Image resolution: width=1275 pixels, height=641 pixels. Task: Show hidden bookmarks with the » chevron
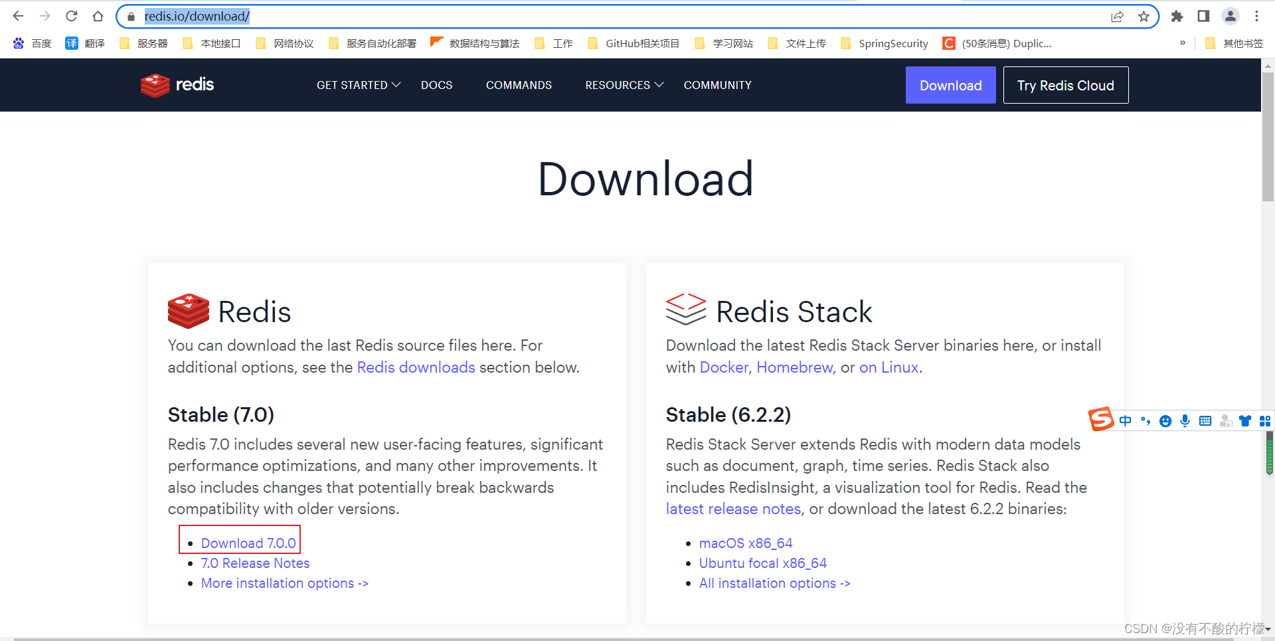[x=1183, y=43]
